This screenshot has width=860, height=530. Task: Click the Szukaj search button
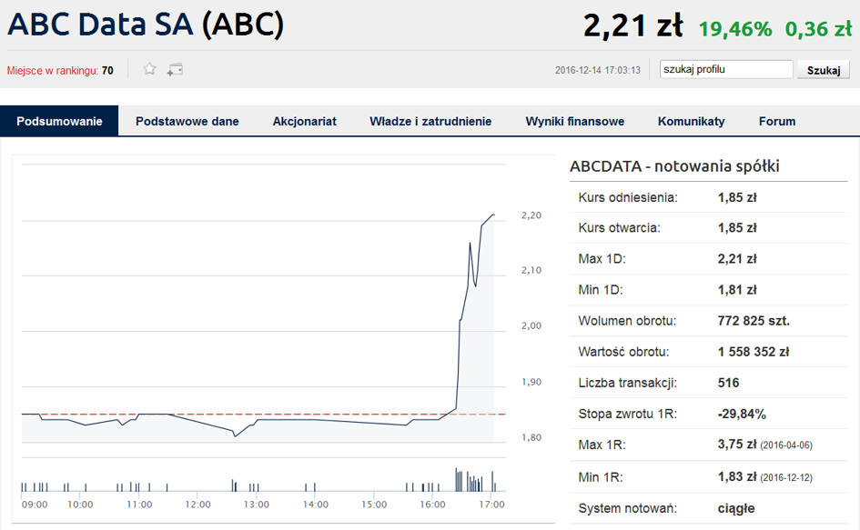(x=824, y=70)
